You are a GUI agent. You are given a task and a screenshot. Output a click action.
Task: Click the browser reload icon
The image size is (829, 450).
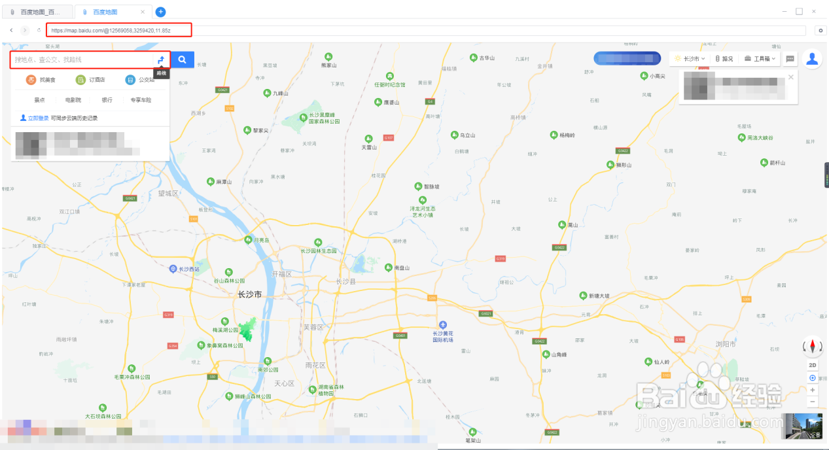click(x=39, y=30)
